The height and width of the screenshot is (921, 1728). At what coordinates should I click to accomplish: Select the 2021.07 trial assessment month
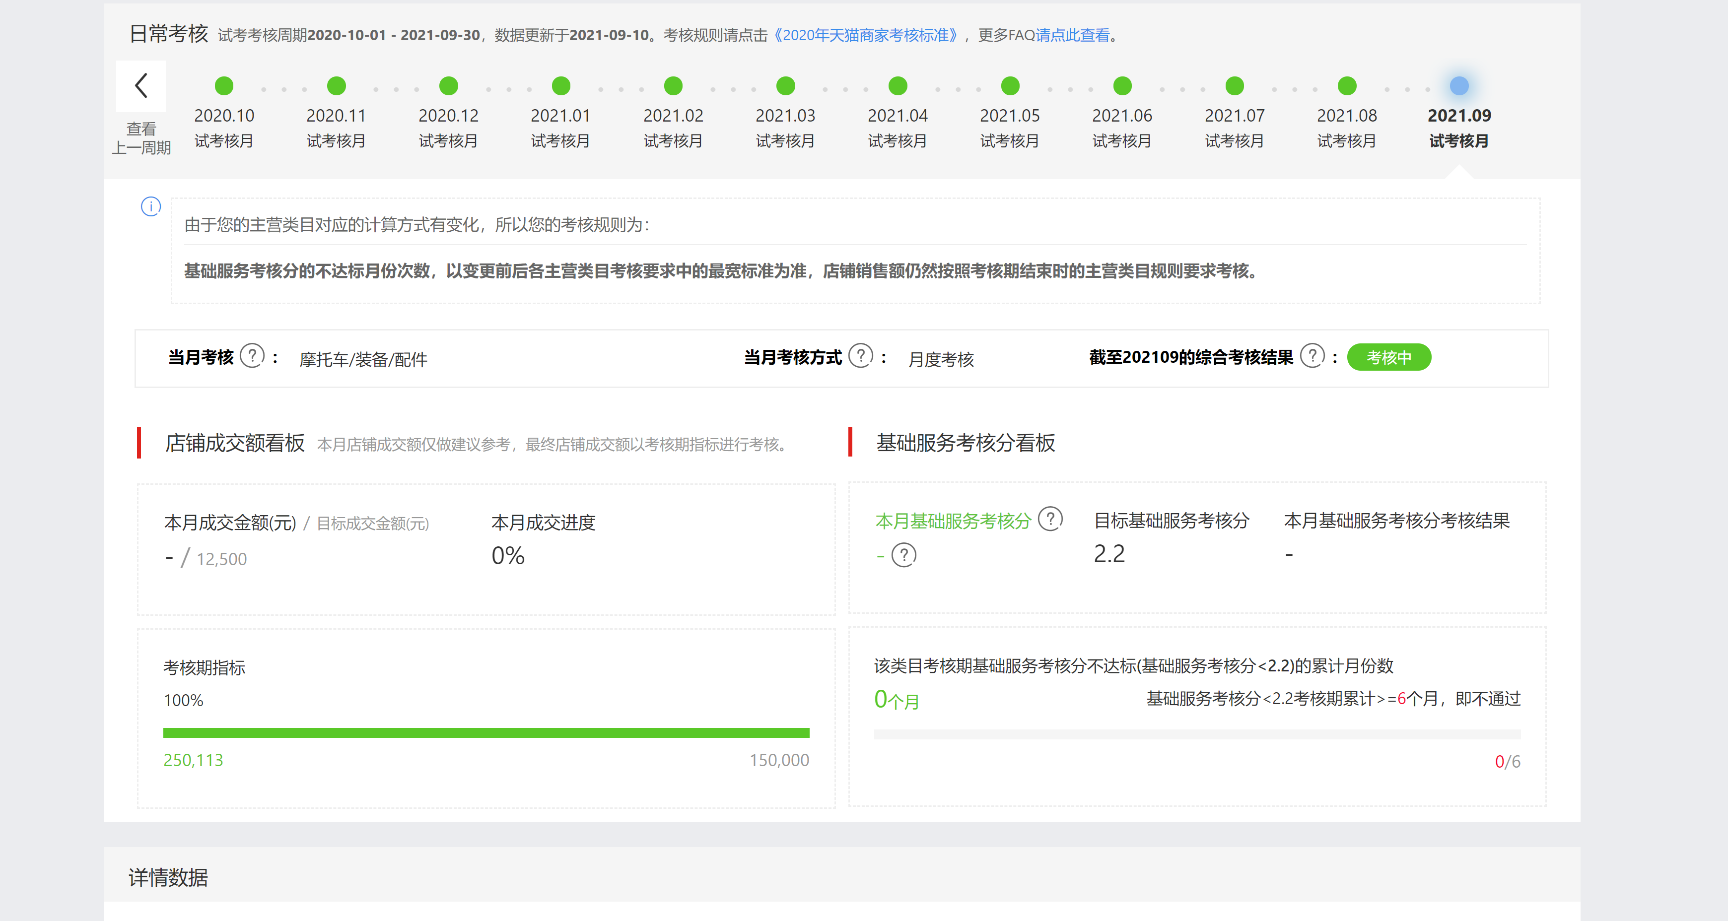coord(1234,113)
